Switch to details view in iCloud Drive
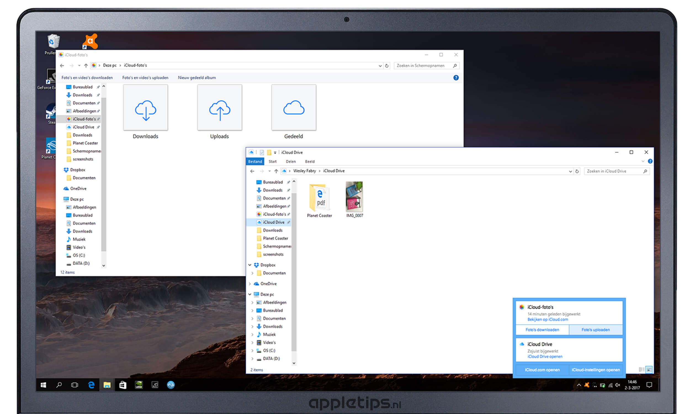Screen dimensions: 690x414 point(641,369)
